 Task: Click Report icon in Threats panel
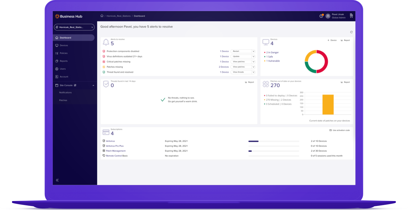point(249,82)
